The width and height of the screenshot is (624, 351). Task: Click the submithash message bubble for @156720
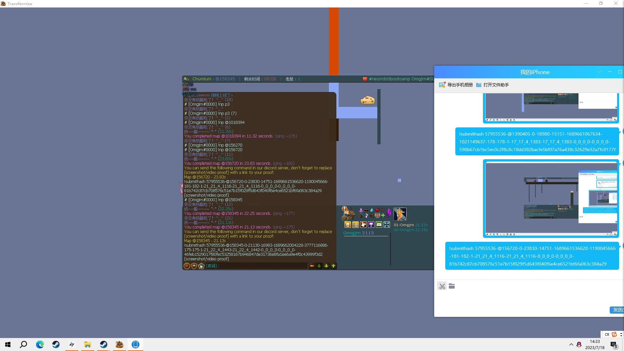click(532, 256)
